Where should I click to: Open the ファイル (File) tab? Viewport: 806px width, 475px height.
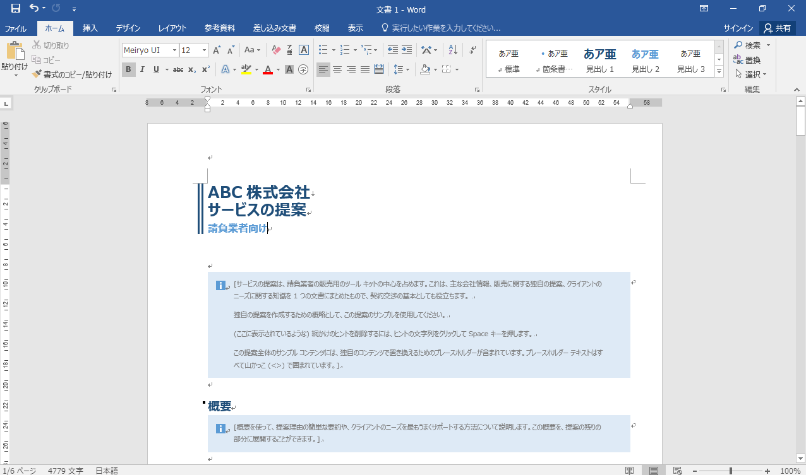tap(16, 28)
